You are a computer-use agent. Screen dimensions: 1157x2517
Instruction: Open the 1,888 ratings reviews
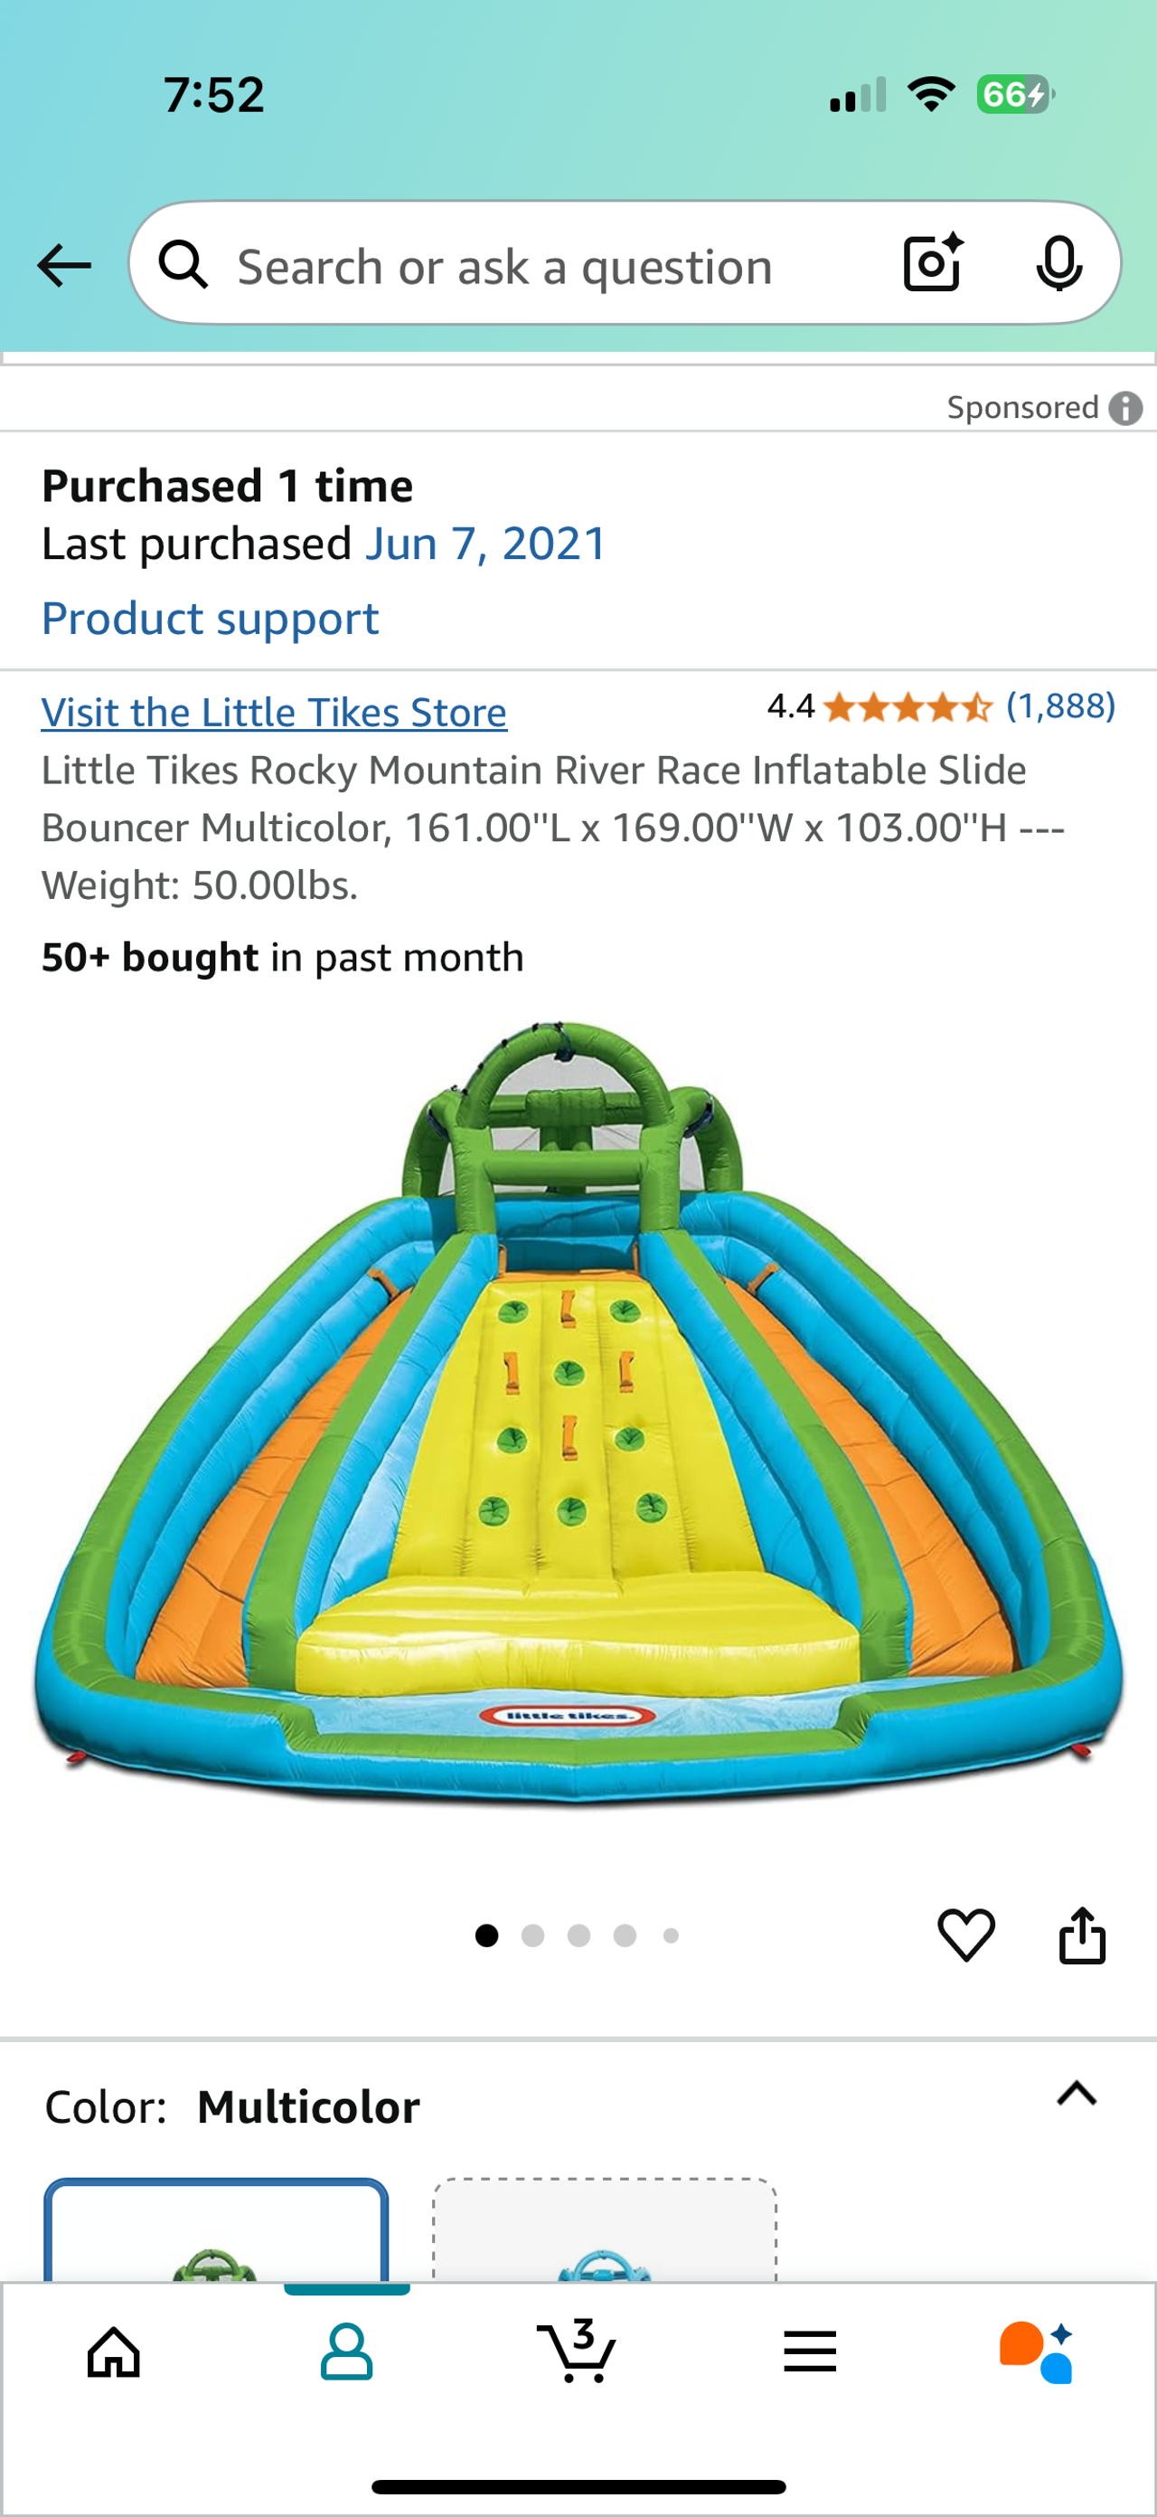coord(1060,705)
